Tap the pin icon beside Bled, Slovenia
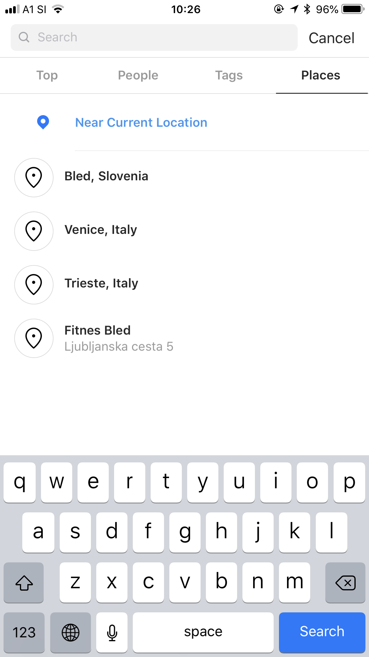Screen dimensions: 369x657 pos(34,177)
